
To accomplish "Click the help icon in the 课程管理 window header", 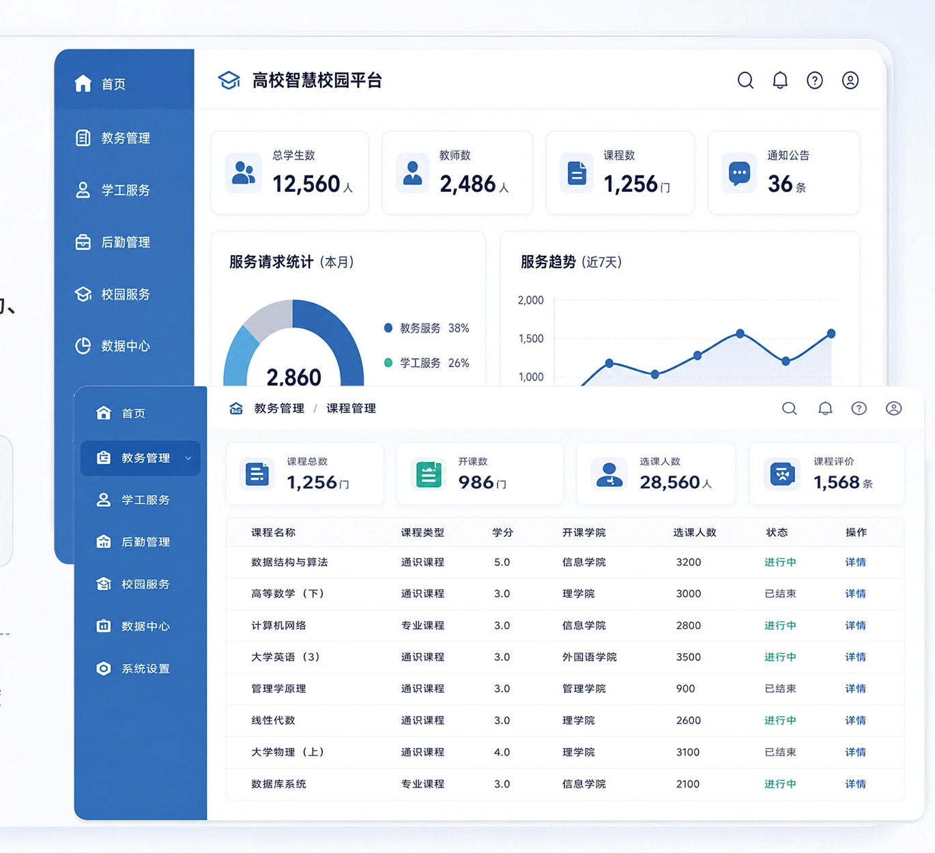I will [x=859, y=408].
